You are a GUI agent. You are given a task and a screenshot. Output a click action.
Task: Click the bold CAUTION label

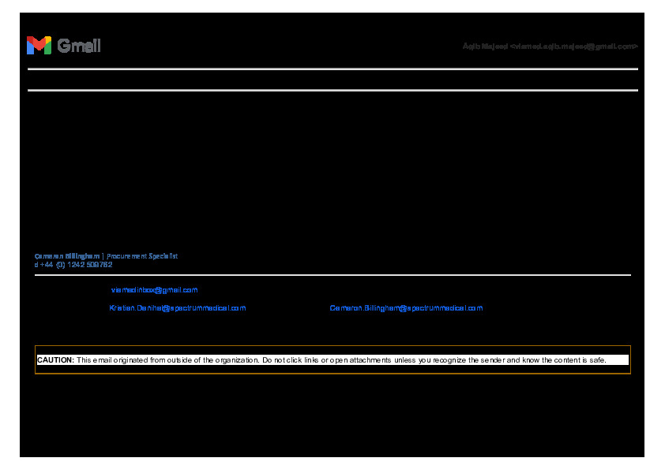55,360
